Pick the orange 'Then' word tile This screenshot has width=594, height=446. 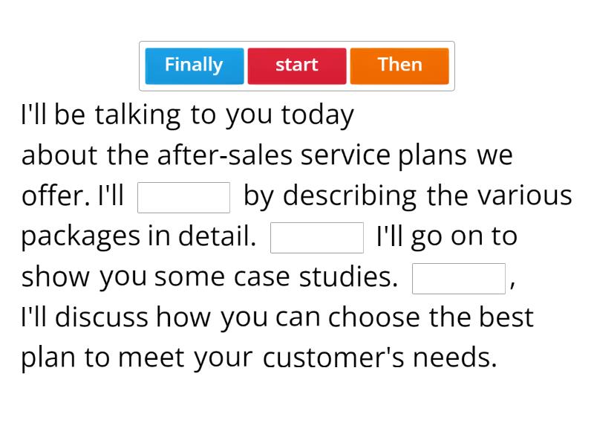399,65
